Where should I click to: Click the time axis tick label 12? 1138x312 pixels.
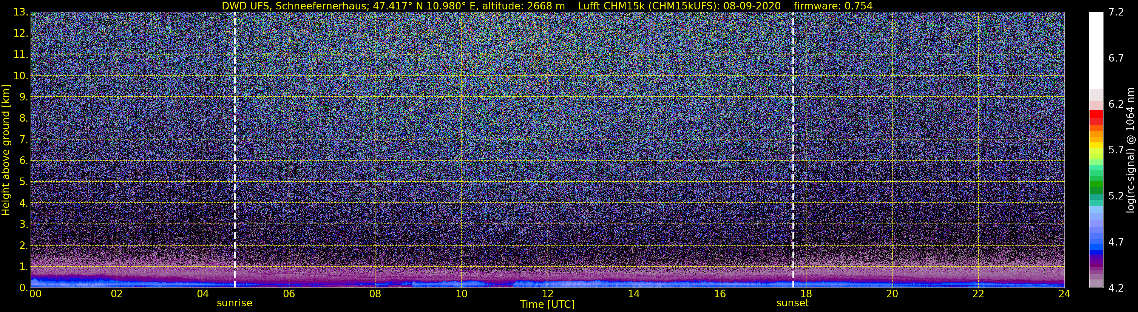coord(547,294)
